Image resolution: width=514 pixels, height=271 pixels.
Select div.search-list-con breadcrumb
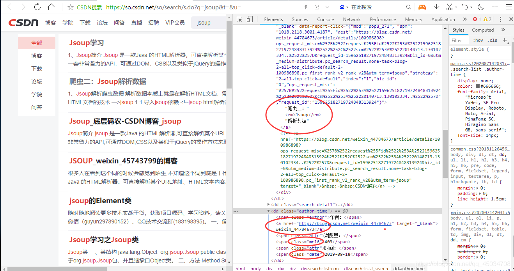coord(320,268)
